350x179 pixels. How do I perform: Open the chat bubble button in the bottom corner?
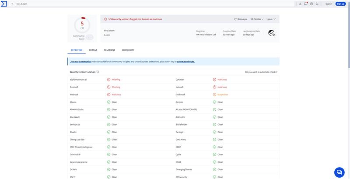(x=339, y=172)
